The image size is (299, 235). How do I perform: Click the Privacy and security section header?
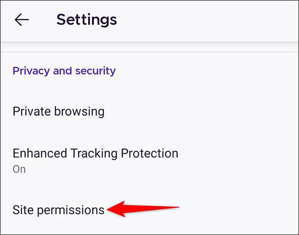tap(64, 71)
